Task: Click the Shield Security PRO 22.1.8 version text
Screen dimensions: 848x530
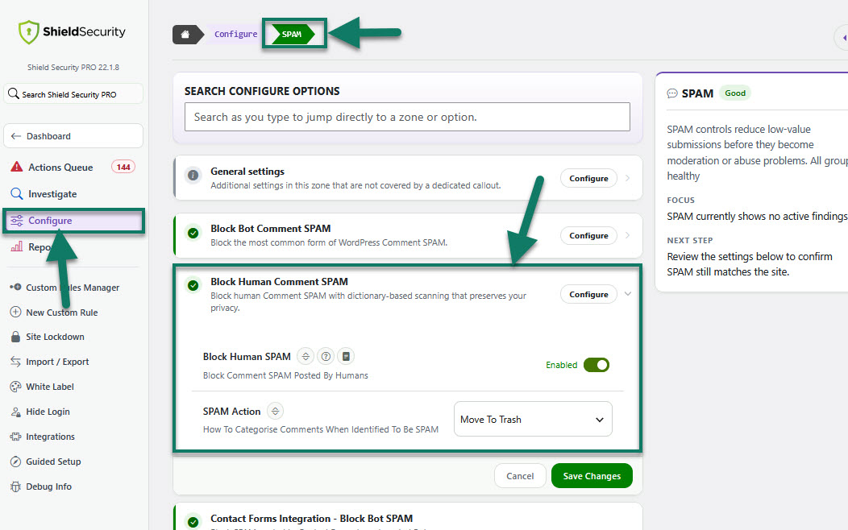Action: pos(73,67)
